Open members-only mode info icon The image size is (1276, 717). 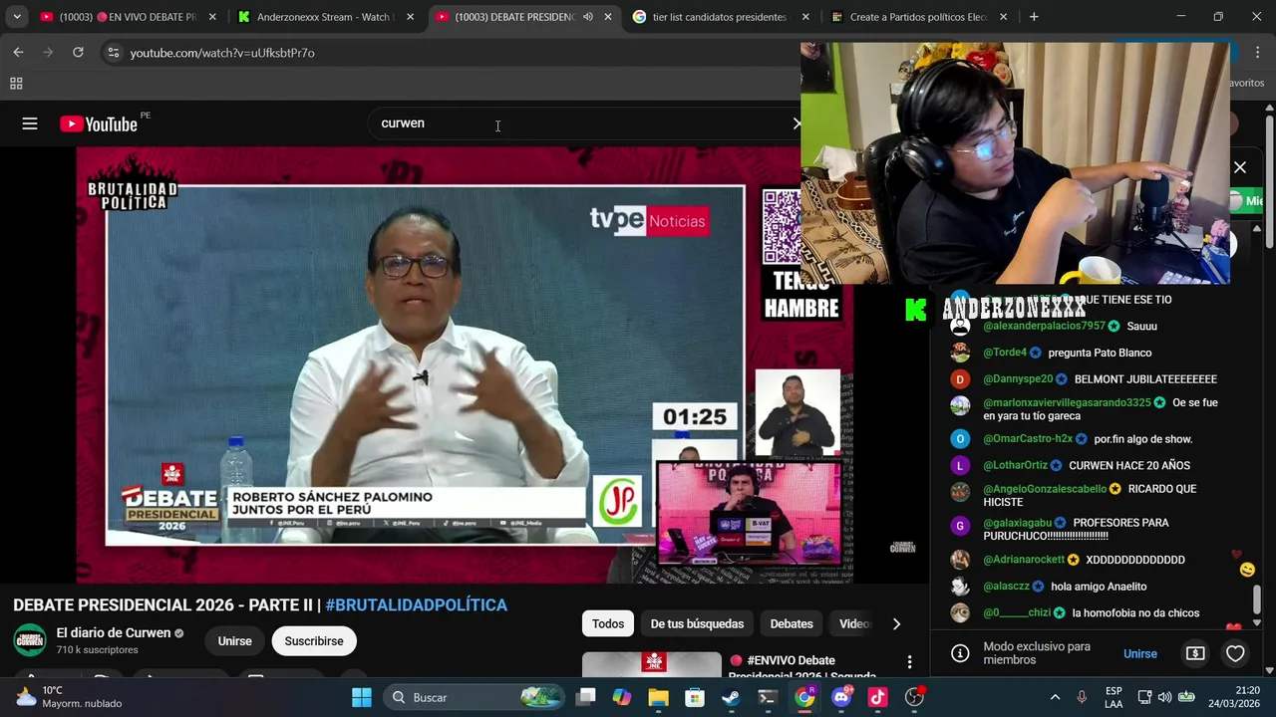[x=960, y=653]
